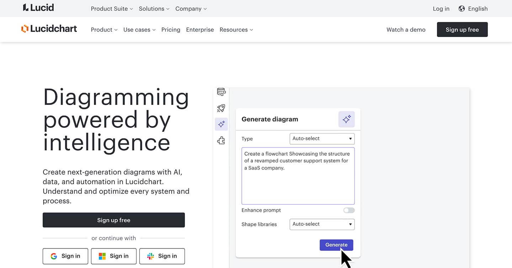The image size is (512, 268).
Task: Click into the flowchart prompt text area
Action: pos(298,176)
